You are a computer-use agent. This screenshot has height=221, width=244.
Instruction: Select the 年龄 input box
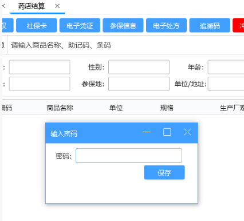226,67
